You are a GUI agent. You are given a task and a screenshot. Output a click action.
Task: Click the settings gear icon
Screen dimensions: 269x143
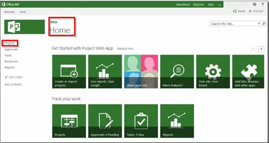254,5
